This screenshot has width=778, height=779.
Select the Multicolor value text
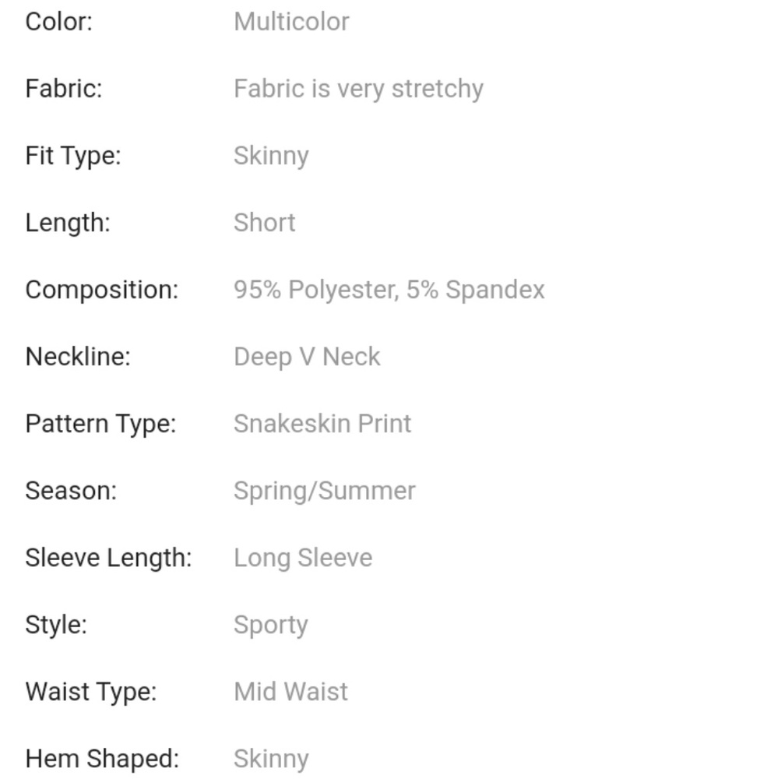(x=291, y=22)
